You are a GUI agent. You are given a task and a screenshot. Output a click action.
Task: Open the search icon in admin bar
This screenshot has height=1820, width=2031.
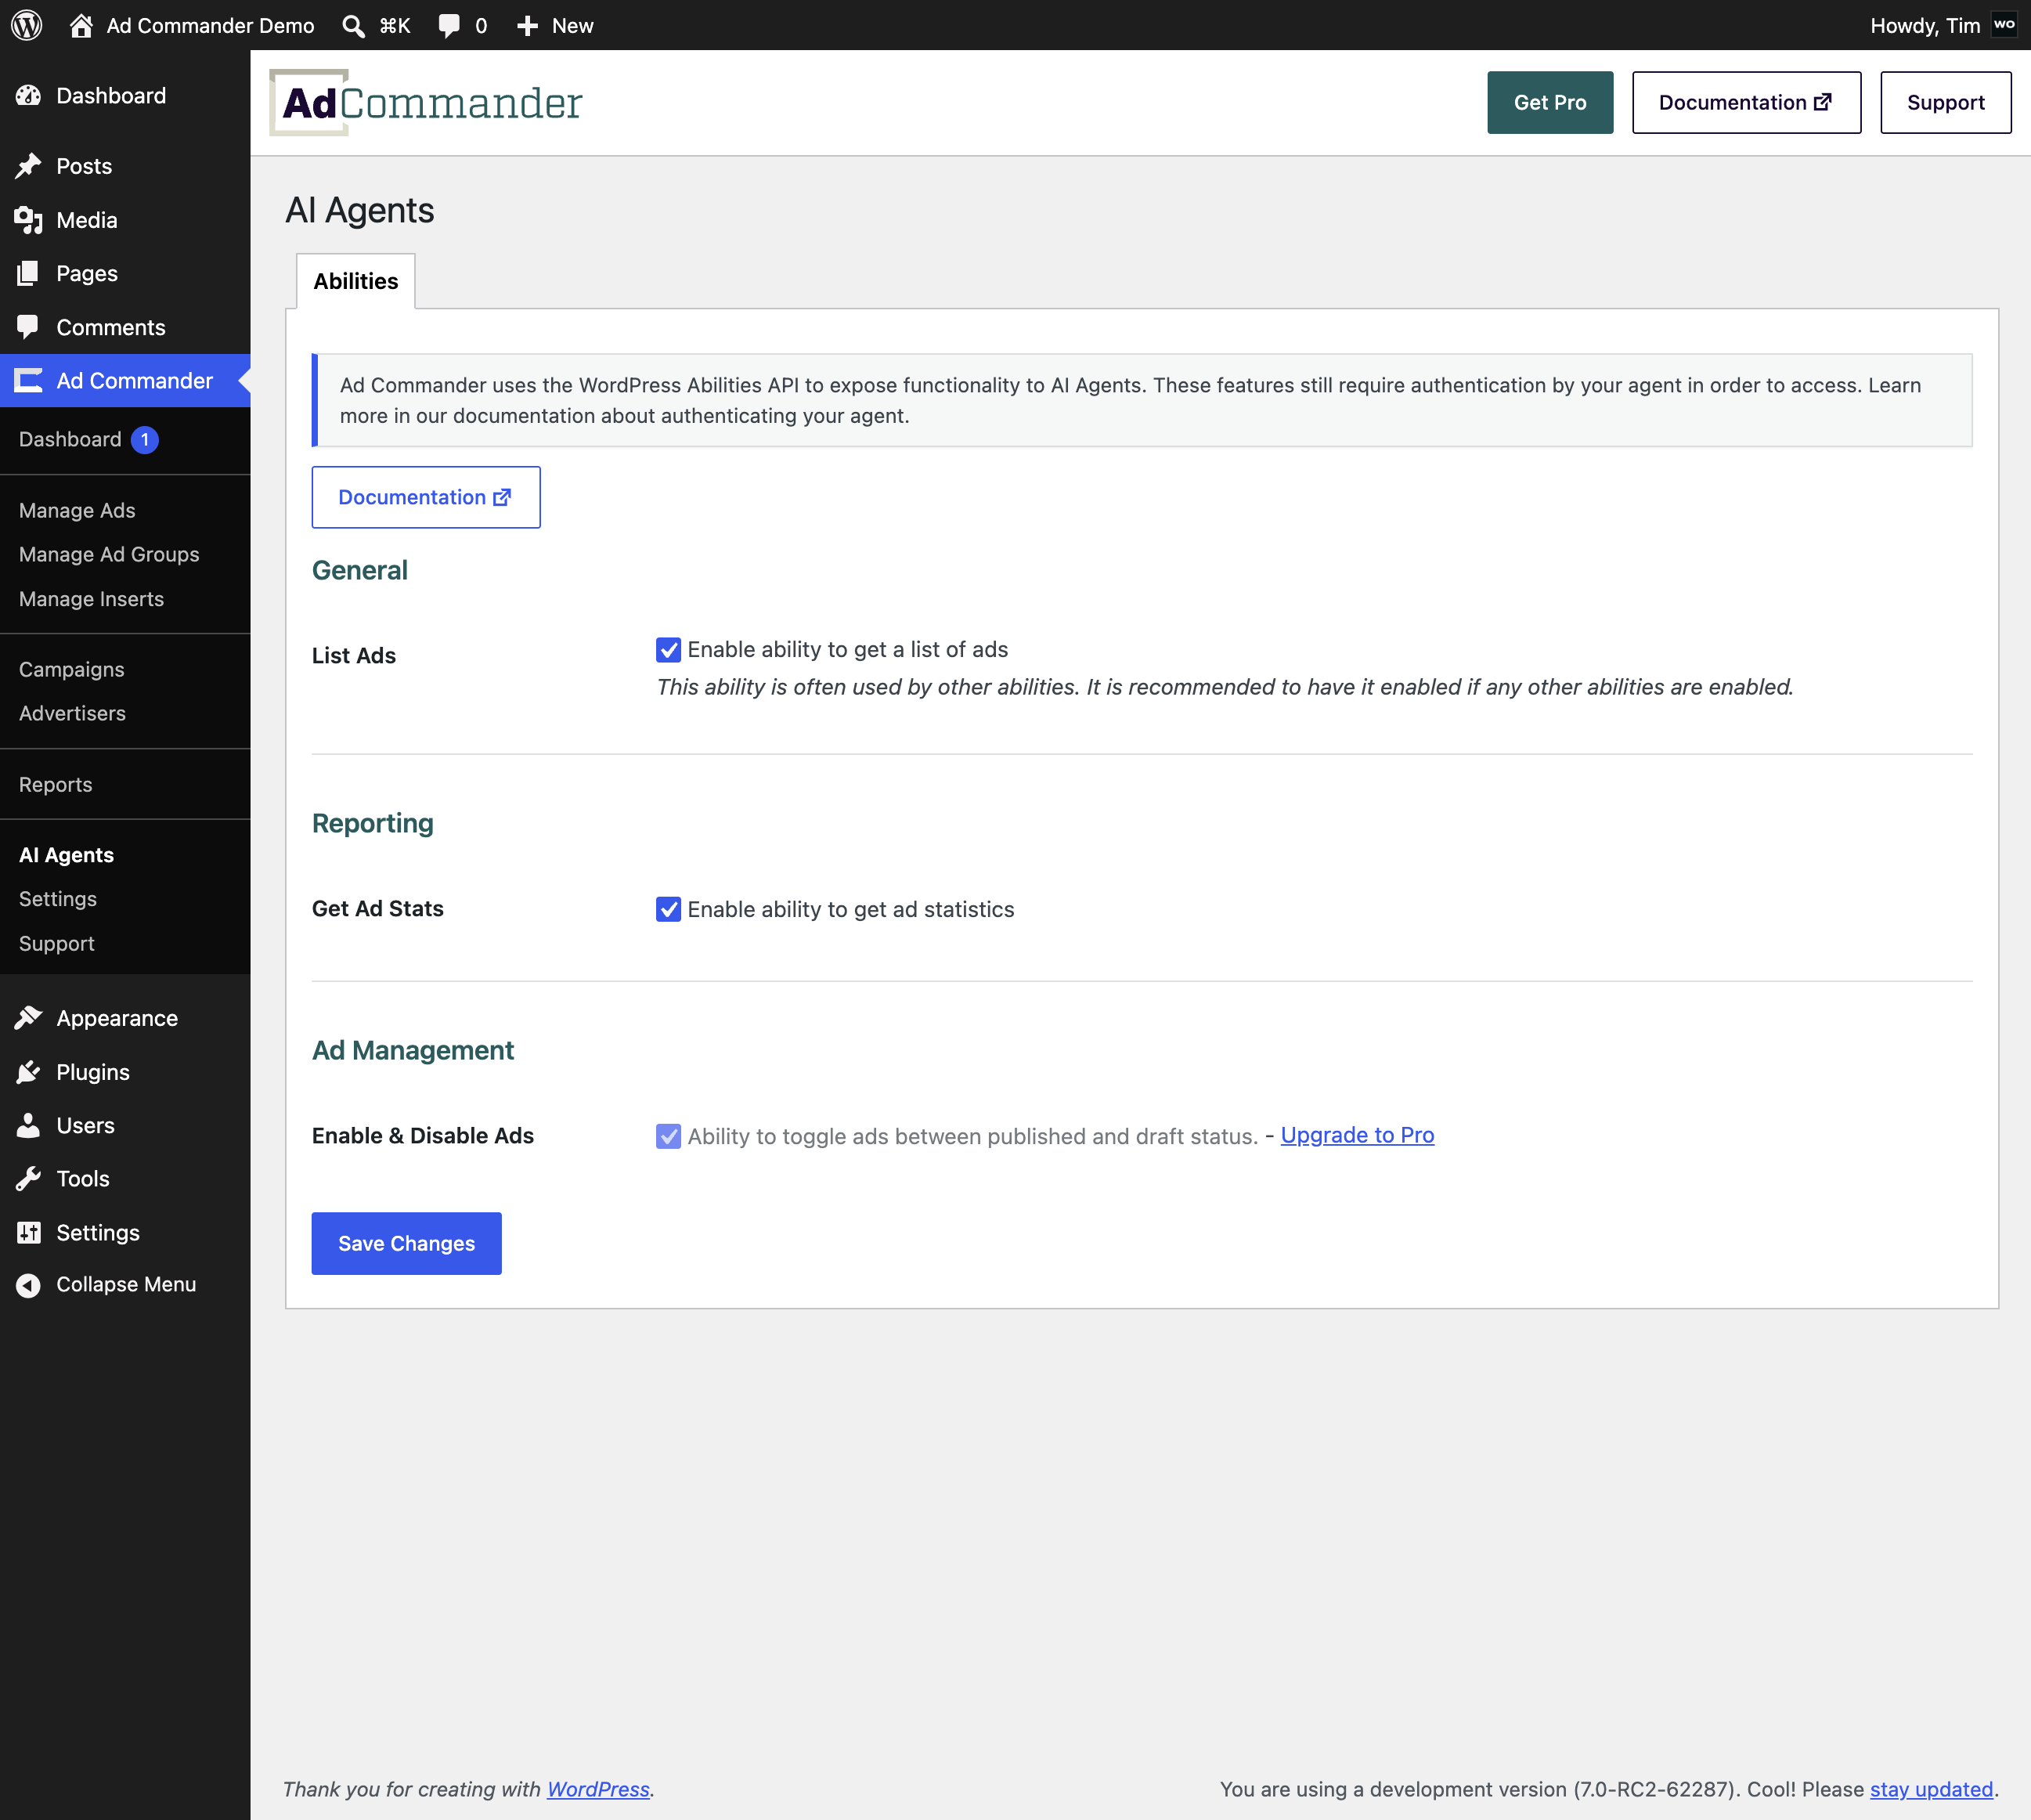[353, 26]
